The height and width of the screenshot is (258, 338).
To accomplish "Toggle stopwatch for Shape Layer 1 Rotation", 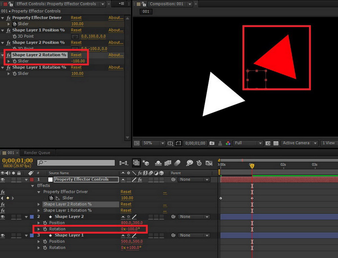I will [x=45, y=248].
